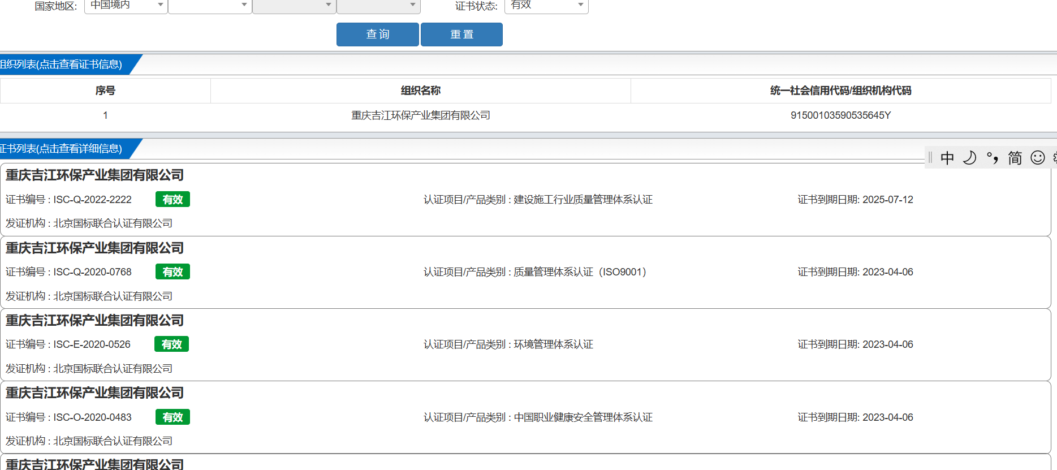1057x470 pixels.
Task: Click 环境管理体系认证 category text
Action: pyautogui.click(x=553, y=344)
